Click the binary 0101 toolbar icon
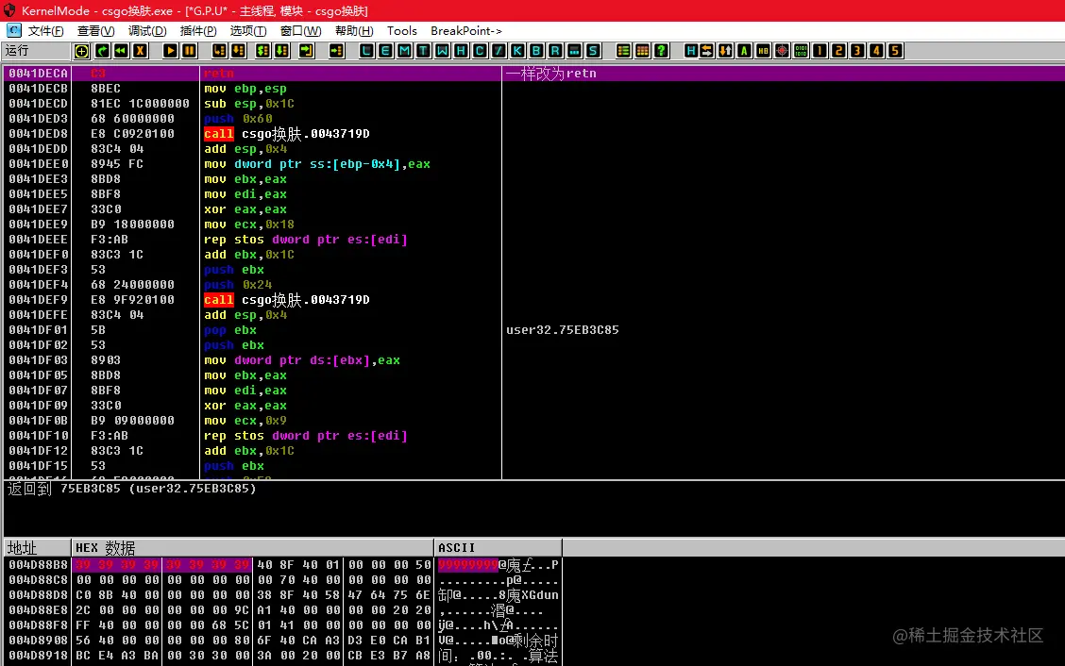Screen dimensions: 1065x666 (801, 51)
